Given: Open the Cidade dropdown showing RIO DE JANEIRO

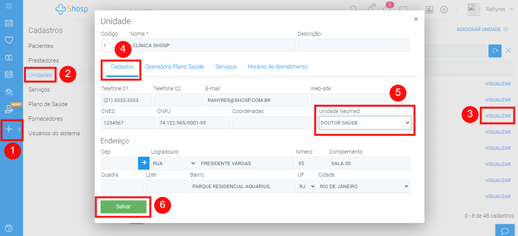Looking at the screenshot, I should pyautogui.click(x=364, y=186).
